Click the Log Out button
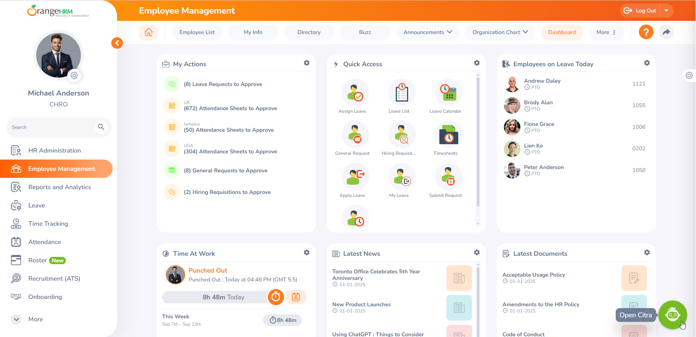Screen dimensions: 696x337 point(641,11)
